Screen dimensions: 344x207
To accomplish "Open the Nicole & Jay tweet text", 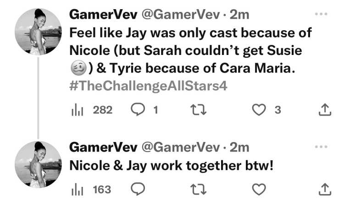I will [x=172, y=166].
